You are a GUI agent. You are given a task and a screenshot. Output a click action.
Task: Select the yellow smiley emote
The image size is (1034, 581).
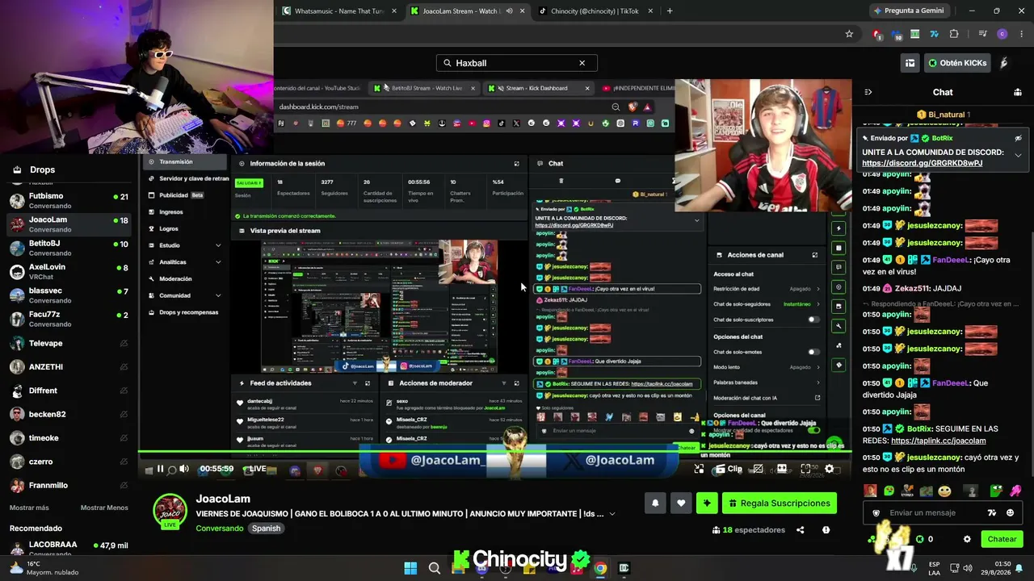click(945, 491)
